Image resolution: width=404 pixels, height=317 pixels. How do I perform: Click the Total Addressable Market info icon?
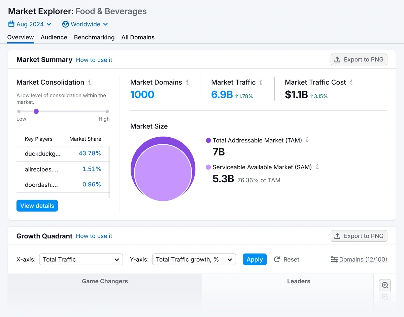click(307, 140)
